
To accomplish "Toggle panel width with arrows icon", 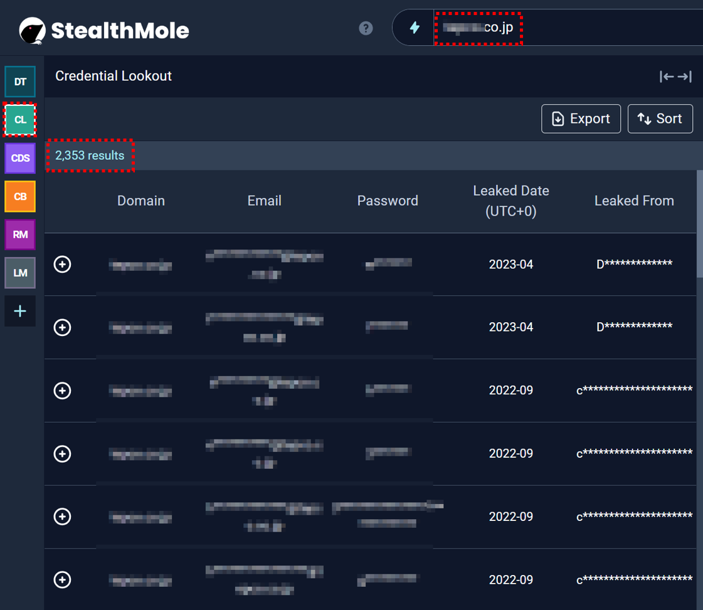I will click(x=675, y=76).
